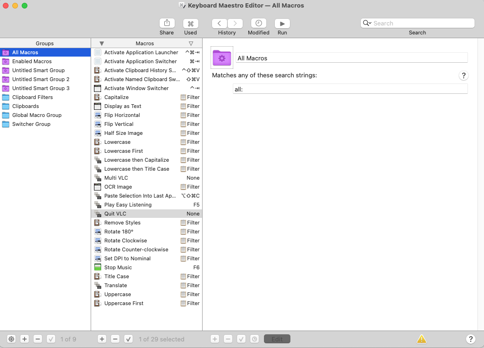This screenshot has height=348, width=484.
Task: Go back in History
Action: coord(220,24)
